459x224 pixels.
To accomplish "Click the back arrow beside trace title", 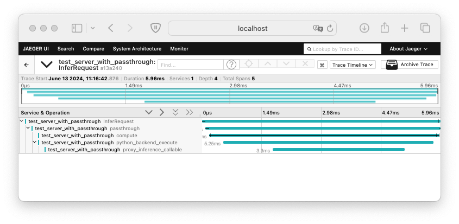I will [26, 65].
